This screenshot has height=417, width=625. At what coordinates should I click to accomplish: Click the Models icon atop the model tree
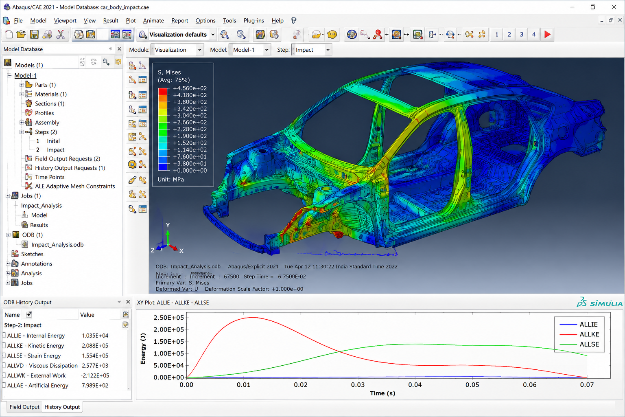tap(8, 63)
